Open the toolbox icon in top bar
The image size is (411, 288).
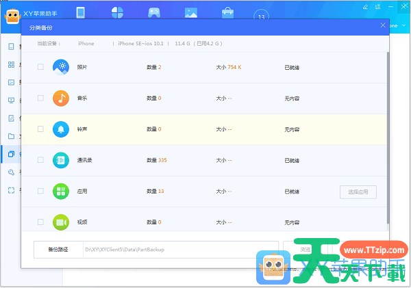pos(227,12)
